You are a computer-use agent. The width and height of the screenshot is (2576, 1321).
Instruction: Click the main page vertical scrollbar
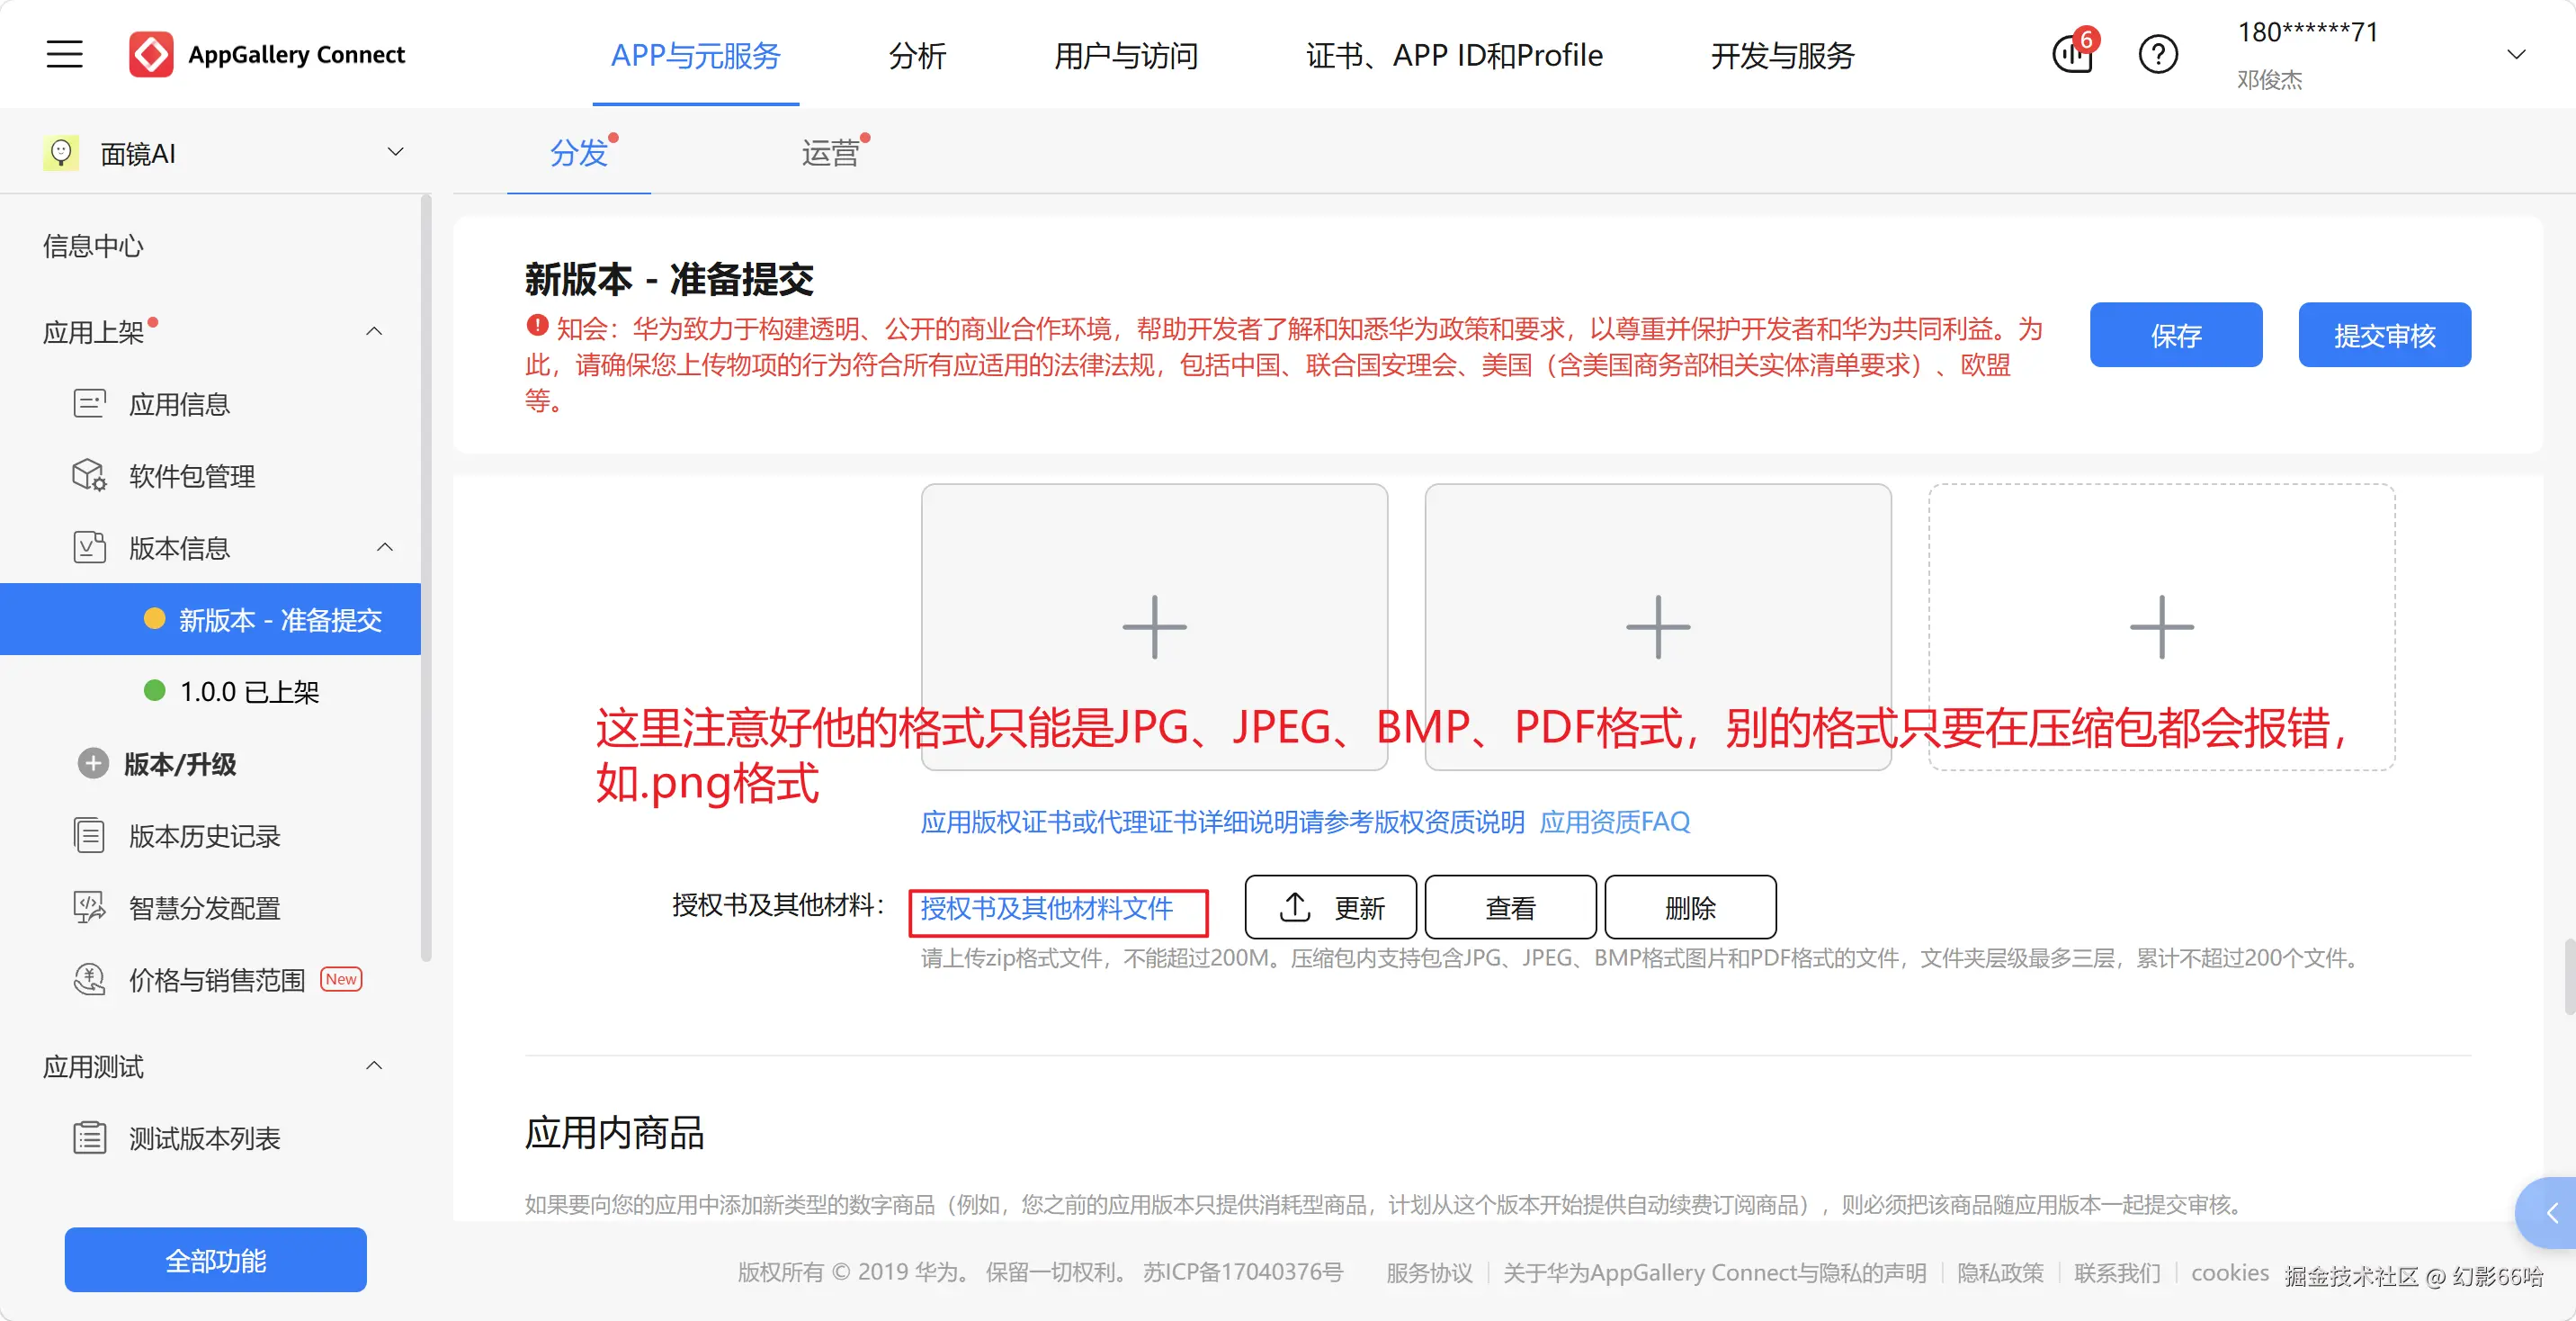click(2570, 975)
